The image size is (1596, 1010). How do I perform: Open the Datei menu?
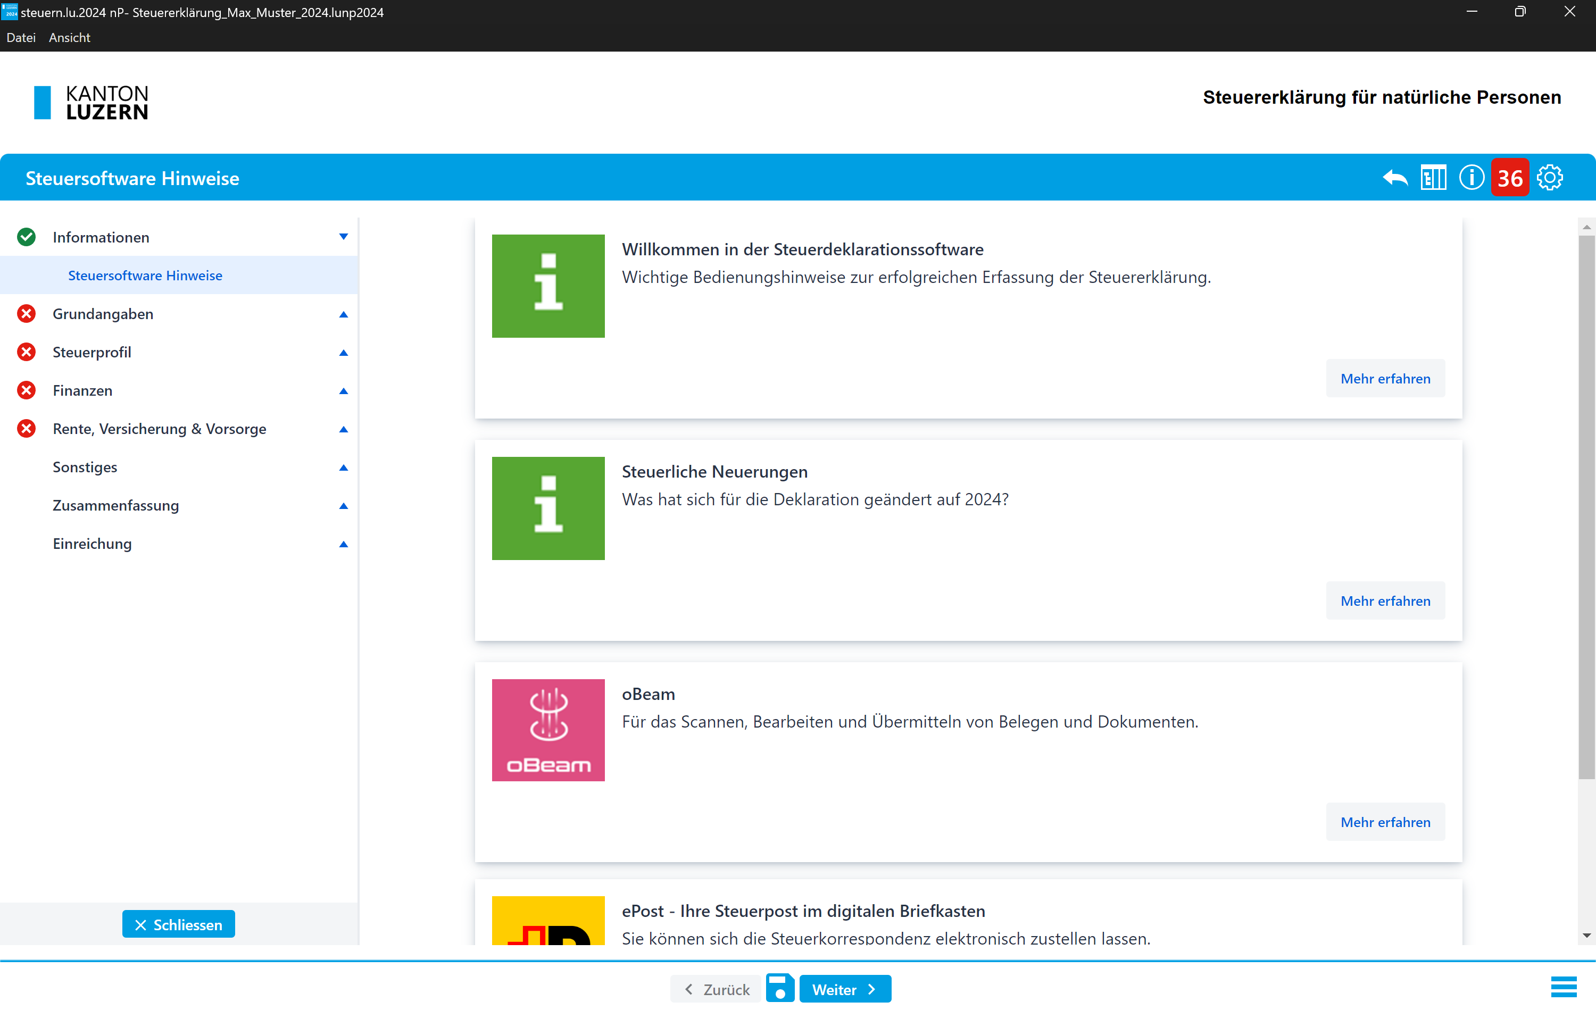tap(21, 38)
